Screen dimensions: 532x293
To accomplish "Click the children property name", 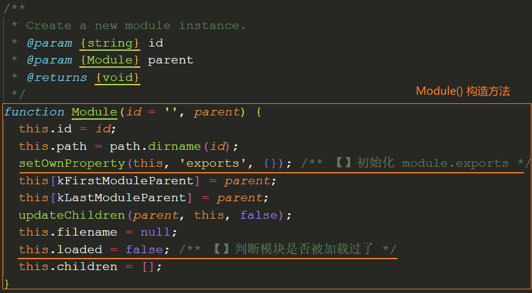I will click(87, 266).
